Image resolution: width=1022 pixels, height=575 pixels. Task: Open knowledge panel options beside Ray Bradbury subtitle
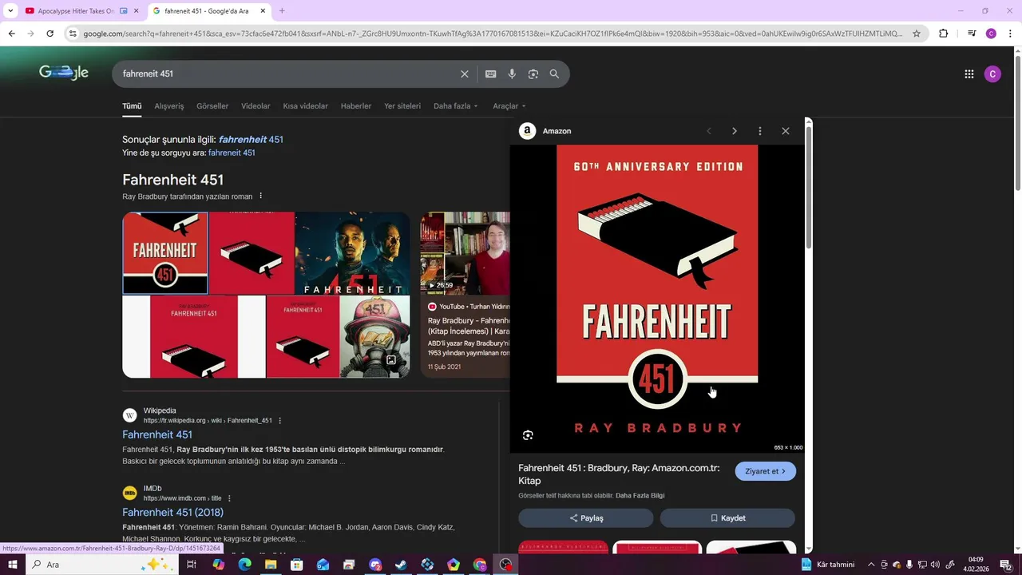260,196
